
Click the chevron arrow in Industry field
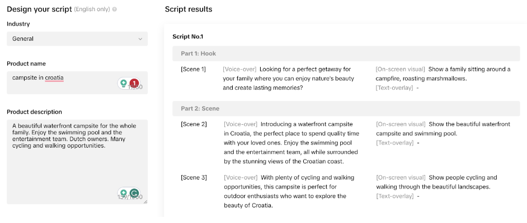click(x=140, y=39)
